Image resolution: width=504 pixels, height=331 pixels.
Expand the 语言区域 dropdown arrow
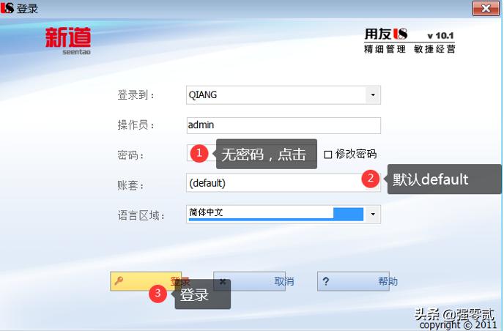(x=373, y=215)
